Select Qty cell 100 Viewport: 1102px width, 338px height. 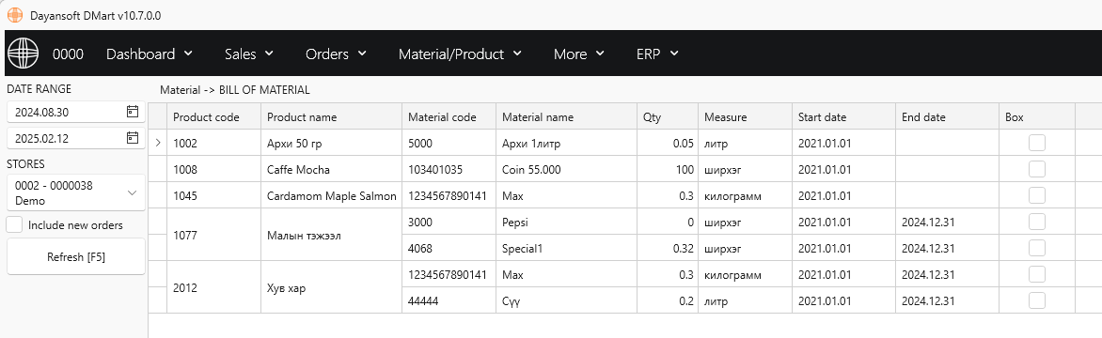(x=668, y=169)
